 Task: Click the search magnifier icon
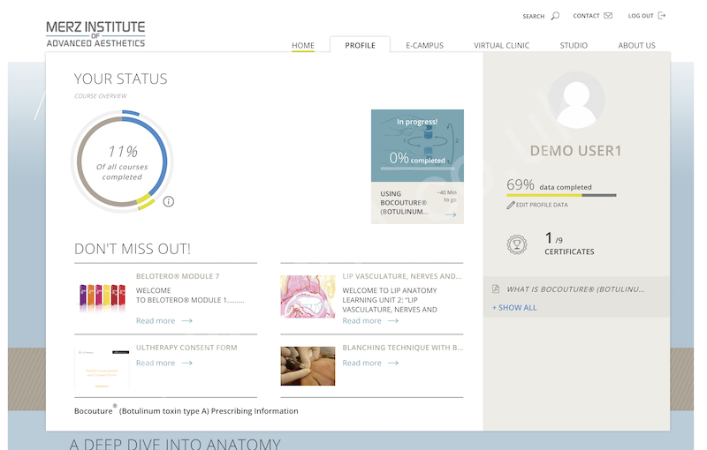tap(555, 16)
